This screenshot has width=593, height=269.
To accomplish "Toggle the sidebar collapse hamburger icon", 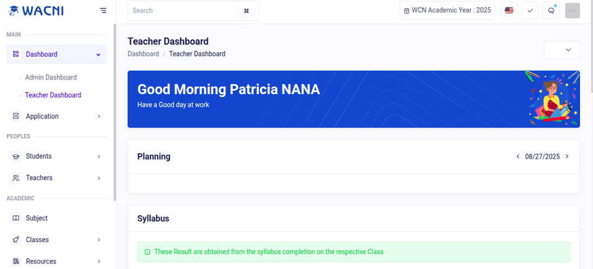I will pyautogui.click(x=103, y=10).
